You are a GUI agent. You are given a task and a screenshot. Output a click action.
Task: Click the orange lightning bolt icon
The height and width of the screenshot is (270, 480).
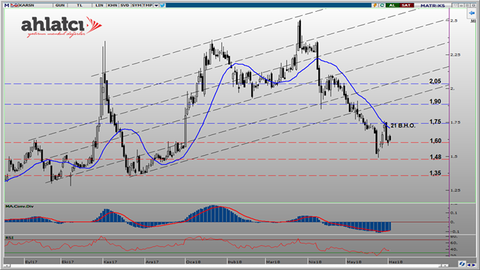tap(375, 6)
